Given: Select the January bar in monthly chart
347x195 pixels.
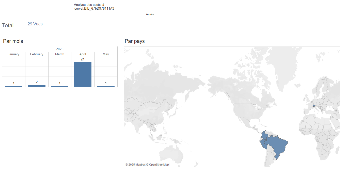Looking at the screenshot, I should point(14,86).
